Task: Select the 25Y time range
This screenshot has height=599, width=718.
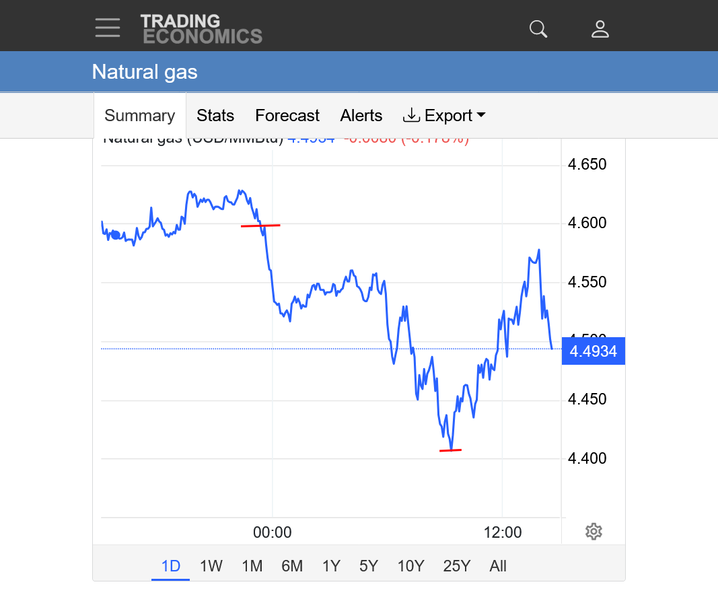Action: (456, 566)
